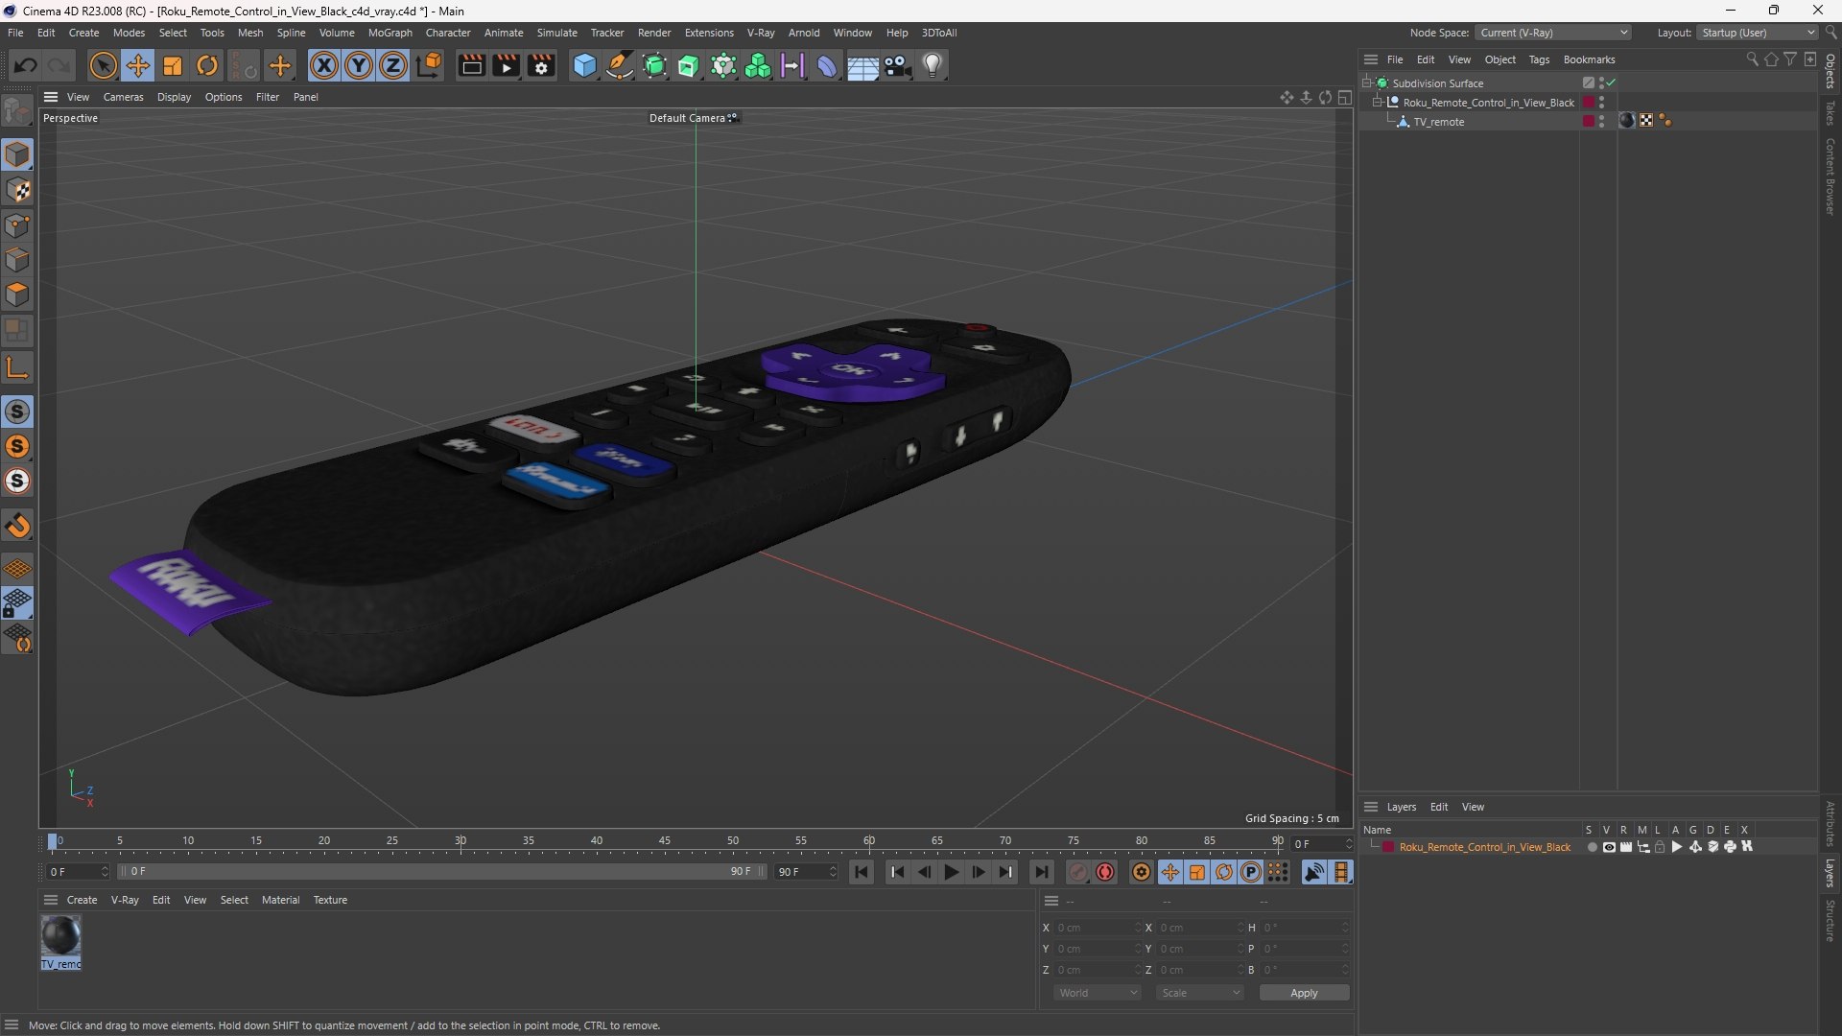This screenshot has width=1842, height=1036.
Task: Add a Floor environment object
Action: click(862, 65)
